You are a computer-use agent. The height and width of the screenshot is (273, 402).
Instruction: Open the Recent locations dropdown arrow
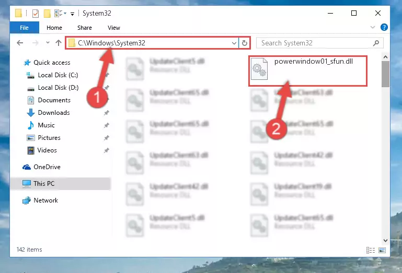tap(48, 42)
